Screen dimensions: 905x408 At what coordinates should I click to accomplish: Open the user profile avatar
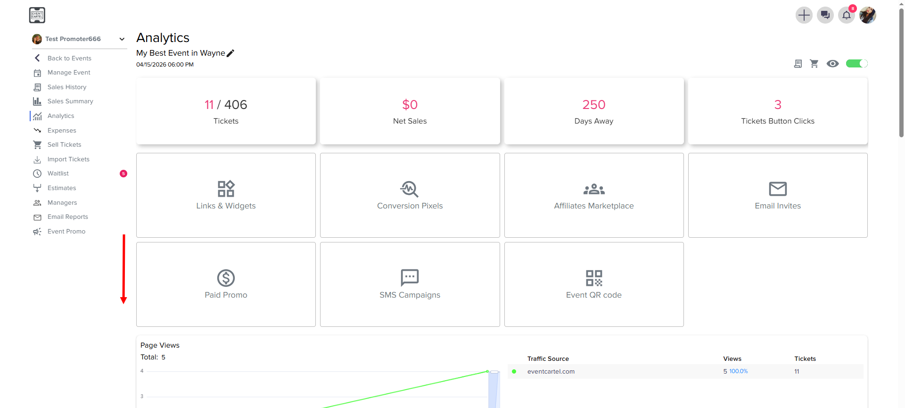pos(867,15)
